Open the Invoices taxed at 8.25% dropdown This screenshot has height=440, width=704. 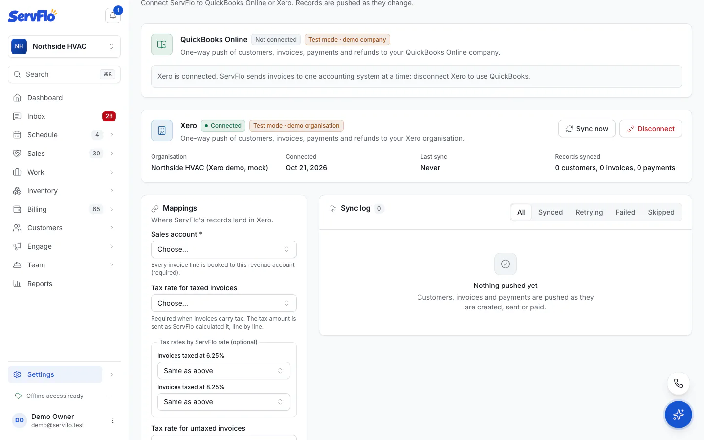[x=224, y=402]
